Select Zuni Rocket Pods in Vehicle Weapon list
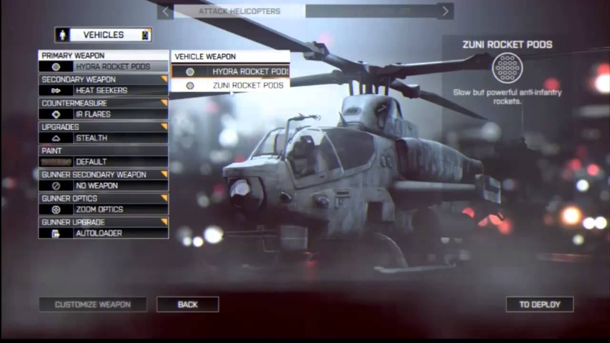This screenshot has width=610, height=343. 231,85
